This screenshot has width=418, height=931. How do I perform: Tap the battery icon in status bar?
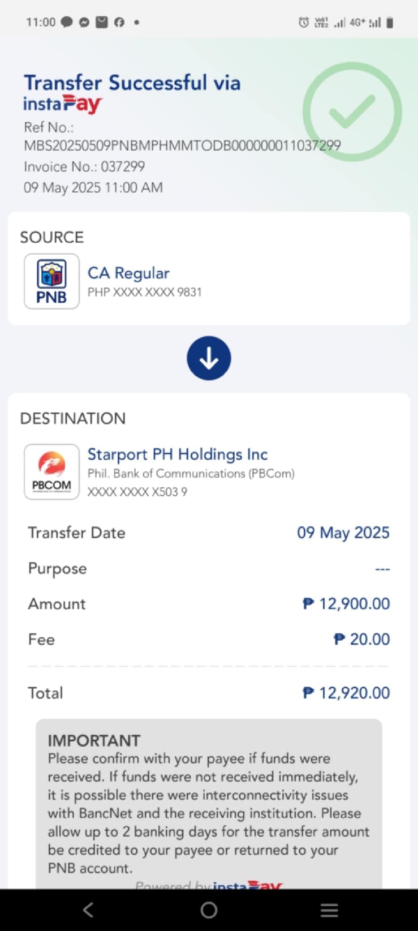(x=390, y=22)
